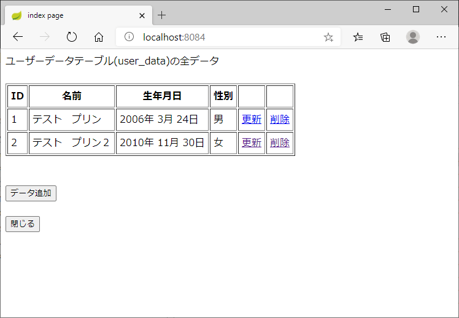Click the heading ユーザーデータテーブル(user_data)の全データ
459x318 pixels.
(112, 61)
